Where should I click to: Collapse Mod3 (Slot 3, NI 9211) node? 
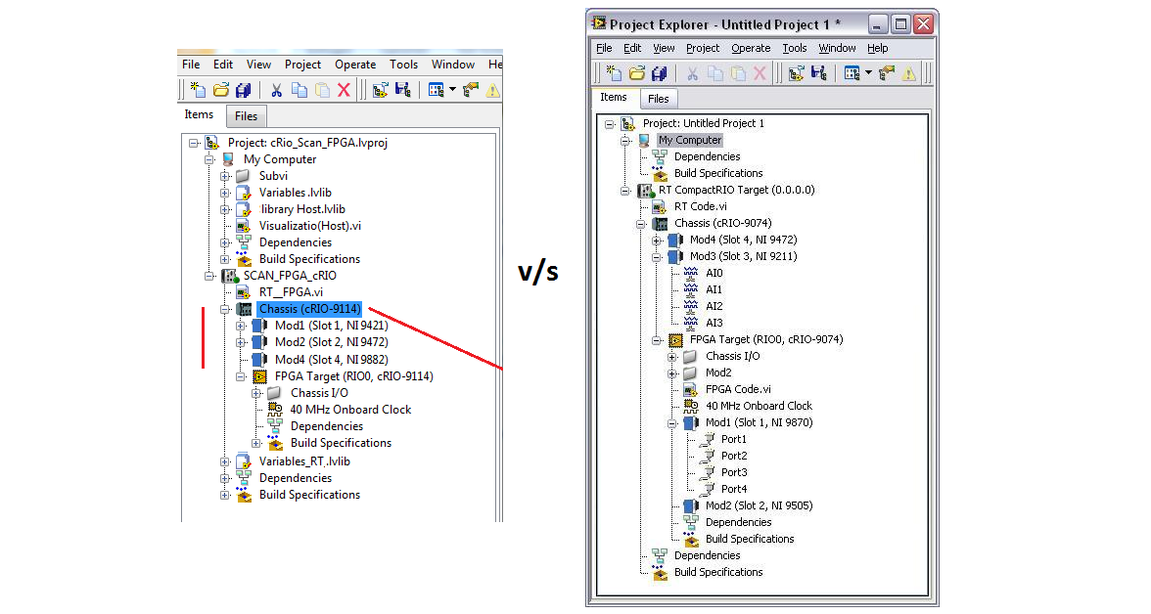coord(656,257)
